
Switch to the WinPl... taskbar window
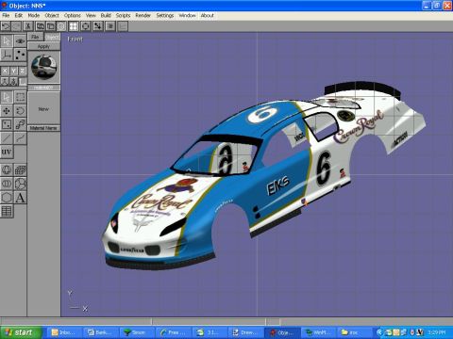(319, 332)
